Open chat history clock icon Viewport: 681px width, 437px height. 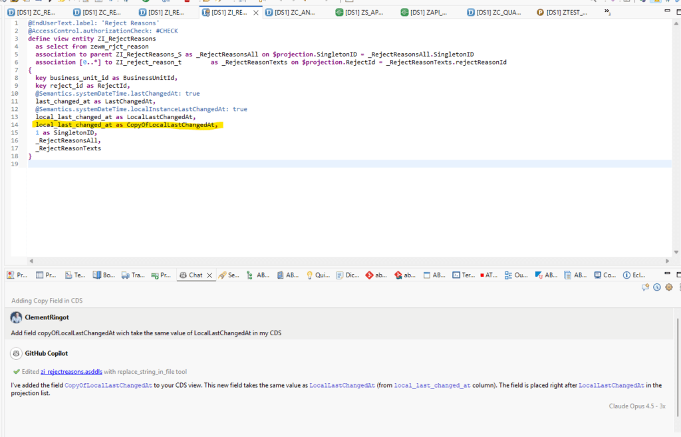click(656, 287)
